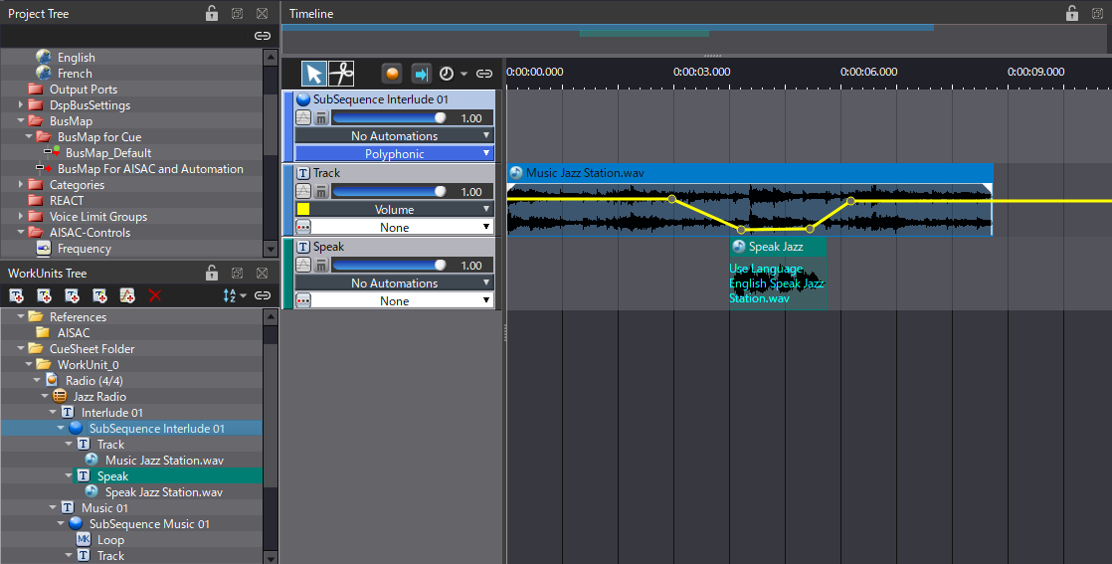Select the scissors cut tool

click(341, 74)
